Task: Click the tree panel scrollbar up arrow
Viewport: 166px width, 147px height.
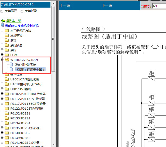Action: 53,4
